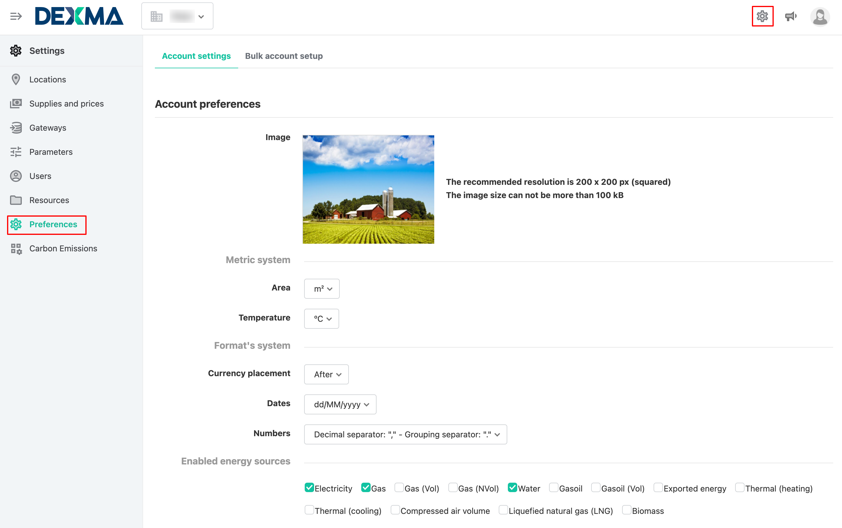
Task: Click the green Preferences gear icon
Action: pyautogui.click(x=16, y=224)
